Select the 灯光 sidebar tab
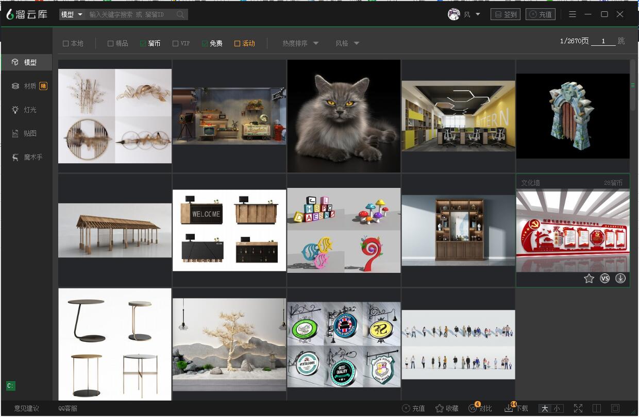The width and height of the screenshot is (639, 417). (30, 110)
